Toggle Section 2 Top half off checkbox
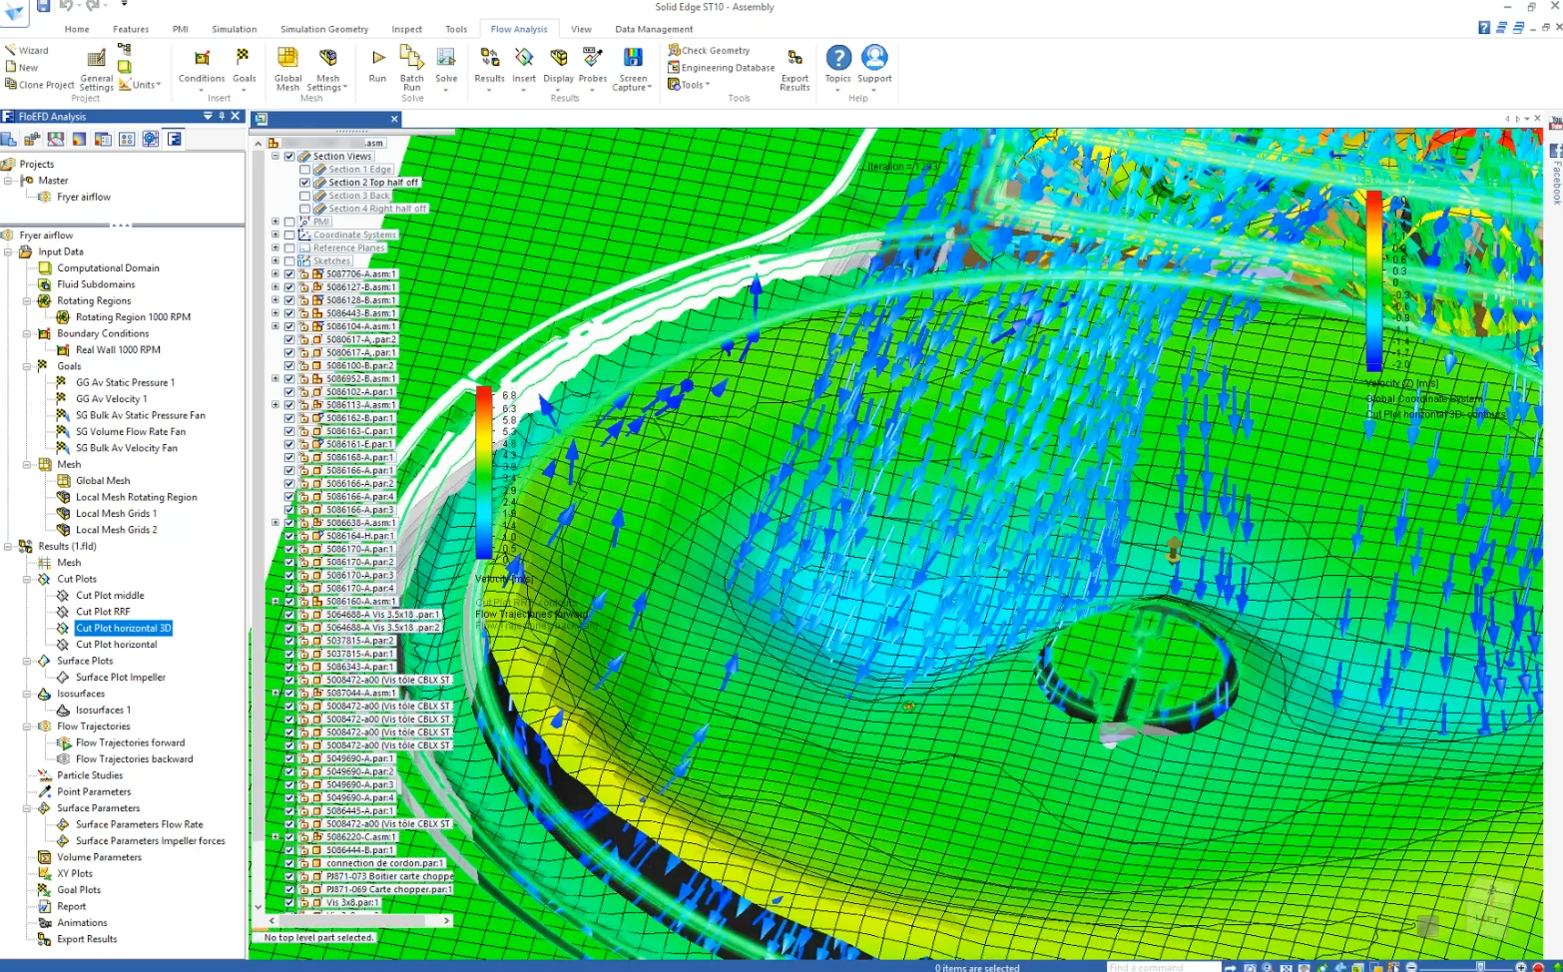Viewport: 1563px width, 972px height. click(x=304, y=182)
